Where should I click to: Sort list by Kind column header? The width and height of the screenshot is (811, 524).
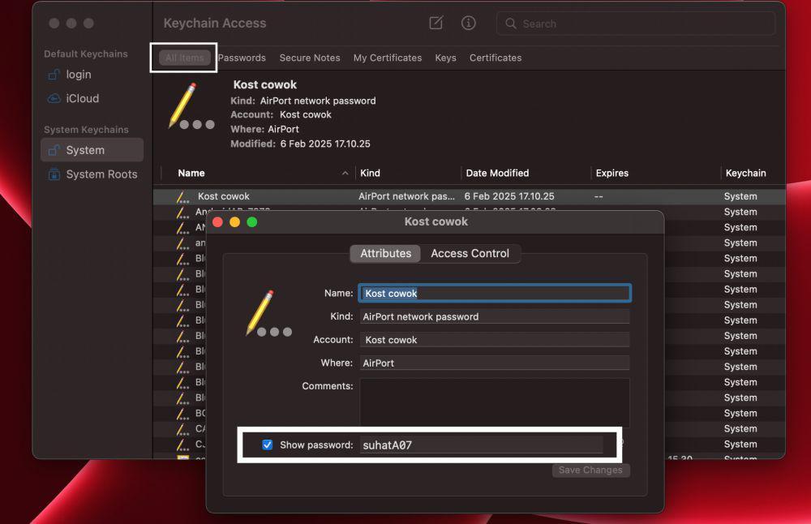pos(408,174)
